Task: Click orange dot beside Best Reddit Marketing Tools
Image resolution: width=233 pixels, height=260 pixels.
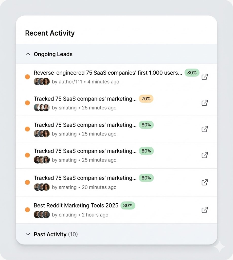Action: [x=27, y=210]
